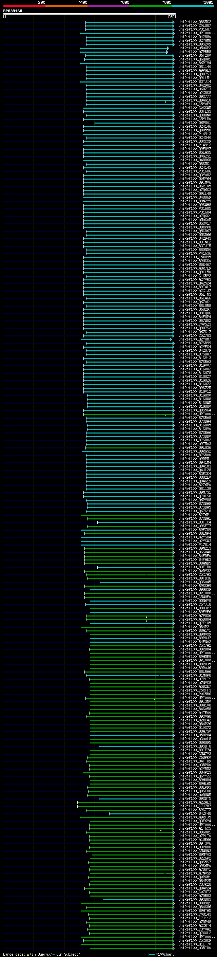Select the BP039168 query name
This screenshot has width=217, height=957.
[x=13, y=11]
